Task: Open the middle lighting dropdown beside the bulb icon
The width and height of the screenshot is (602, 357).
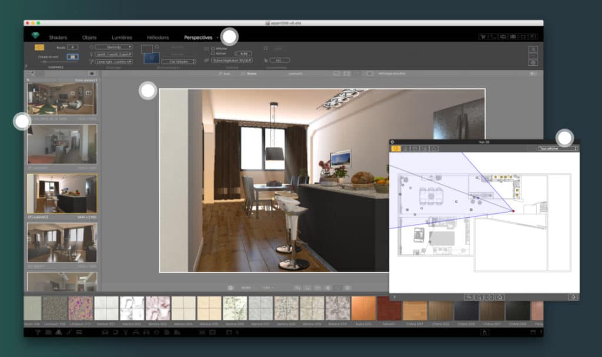Action: pos(113,54)
